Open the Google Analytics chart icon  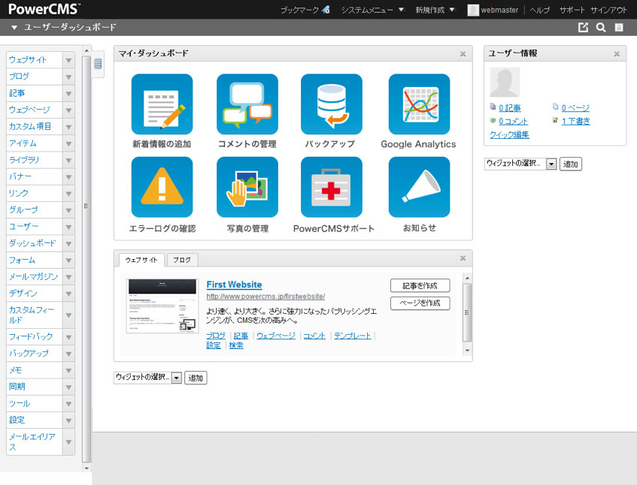(x=419, y=104)
